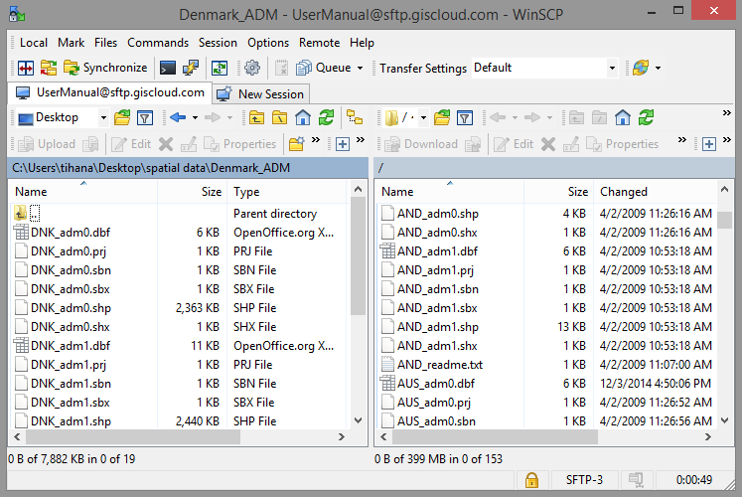
Task: Click local panel plus selection icon
Action: [342, 144]
